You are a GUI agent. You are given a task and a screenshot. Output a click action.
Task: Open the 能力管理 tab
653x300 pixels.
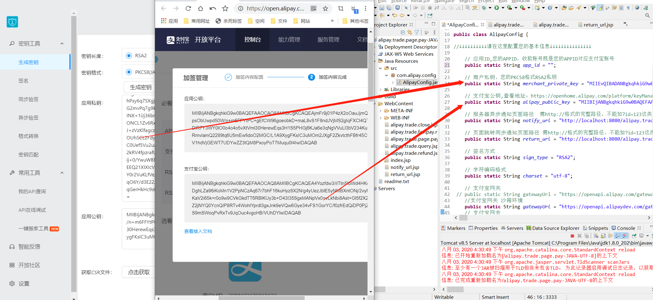[x=289, y=39]
